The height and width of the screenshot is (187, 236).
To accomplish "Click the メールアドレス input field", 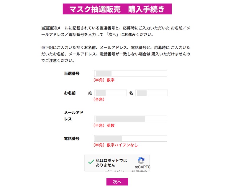I will point(130,119).
